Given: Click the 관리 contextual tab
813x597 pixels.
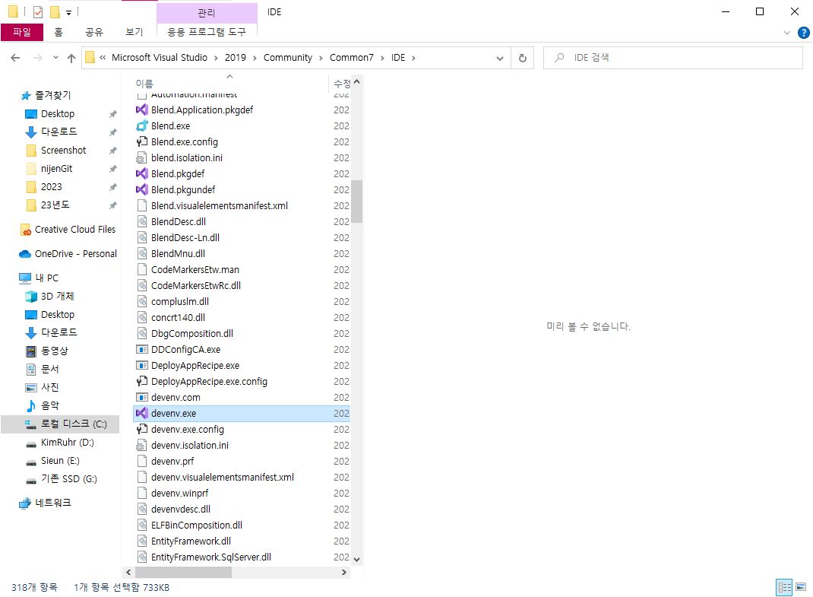Looking at the screenshot, I should point(207,12).
